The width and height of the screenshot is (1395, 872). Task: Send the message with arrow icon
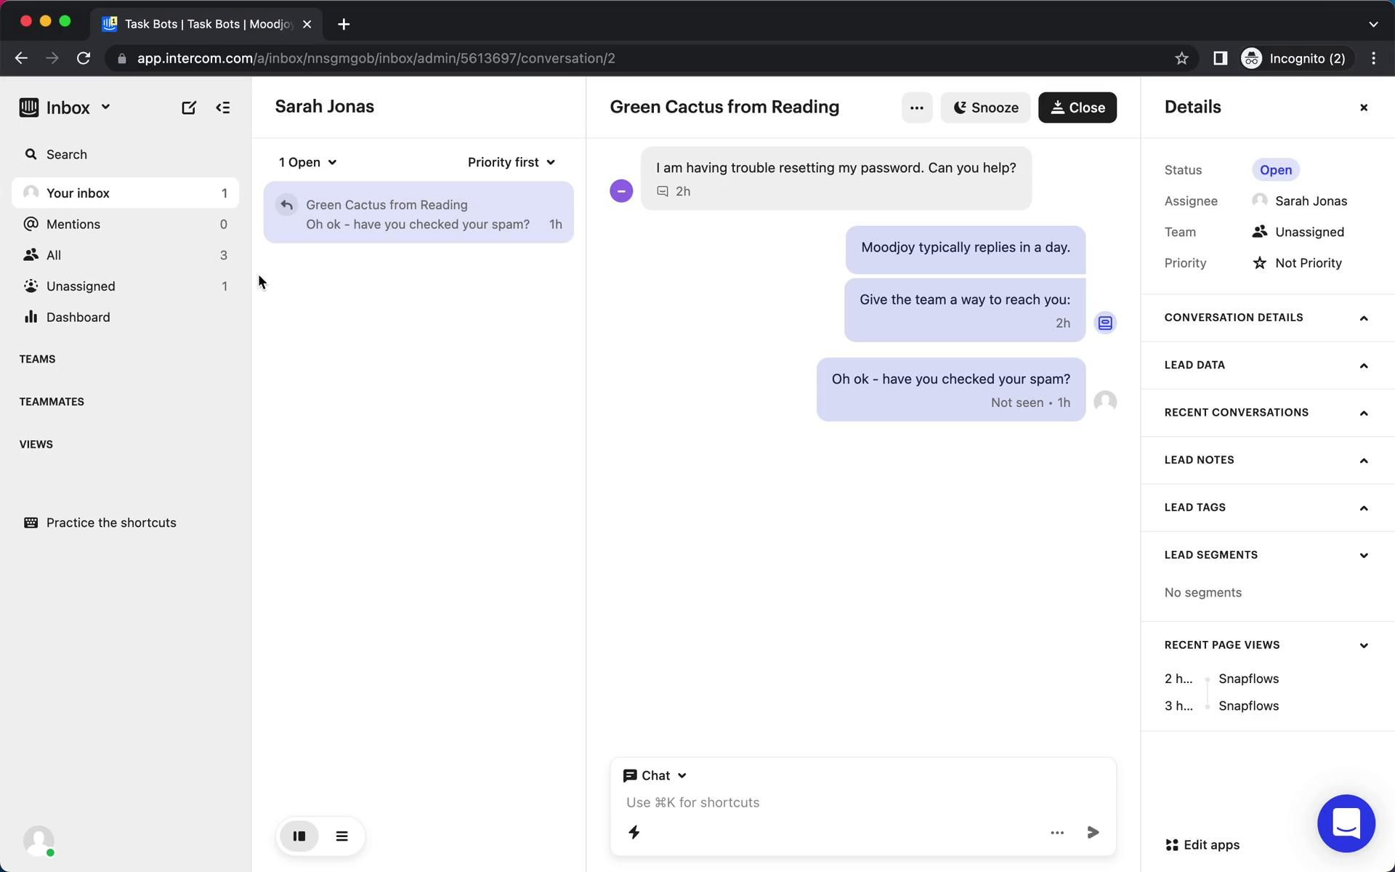[x=1092, y=832]
